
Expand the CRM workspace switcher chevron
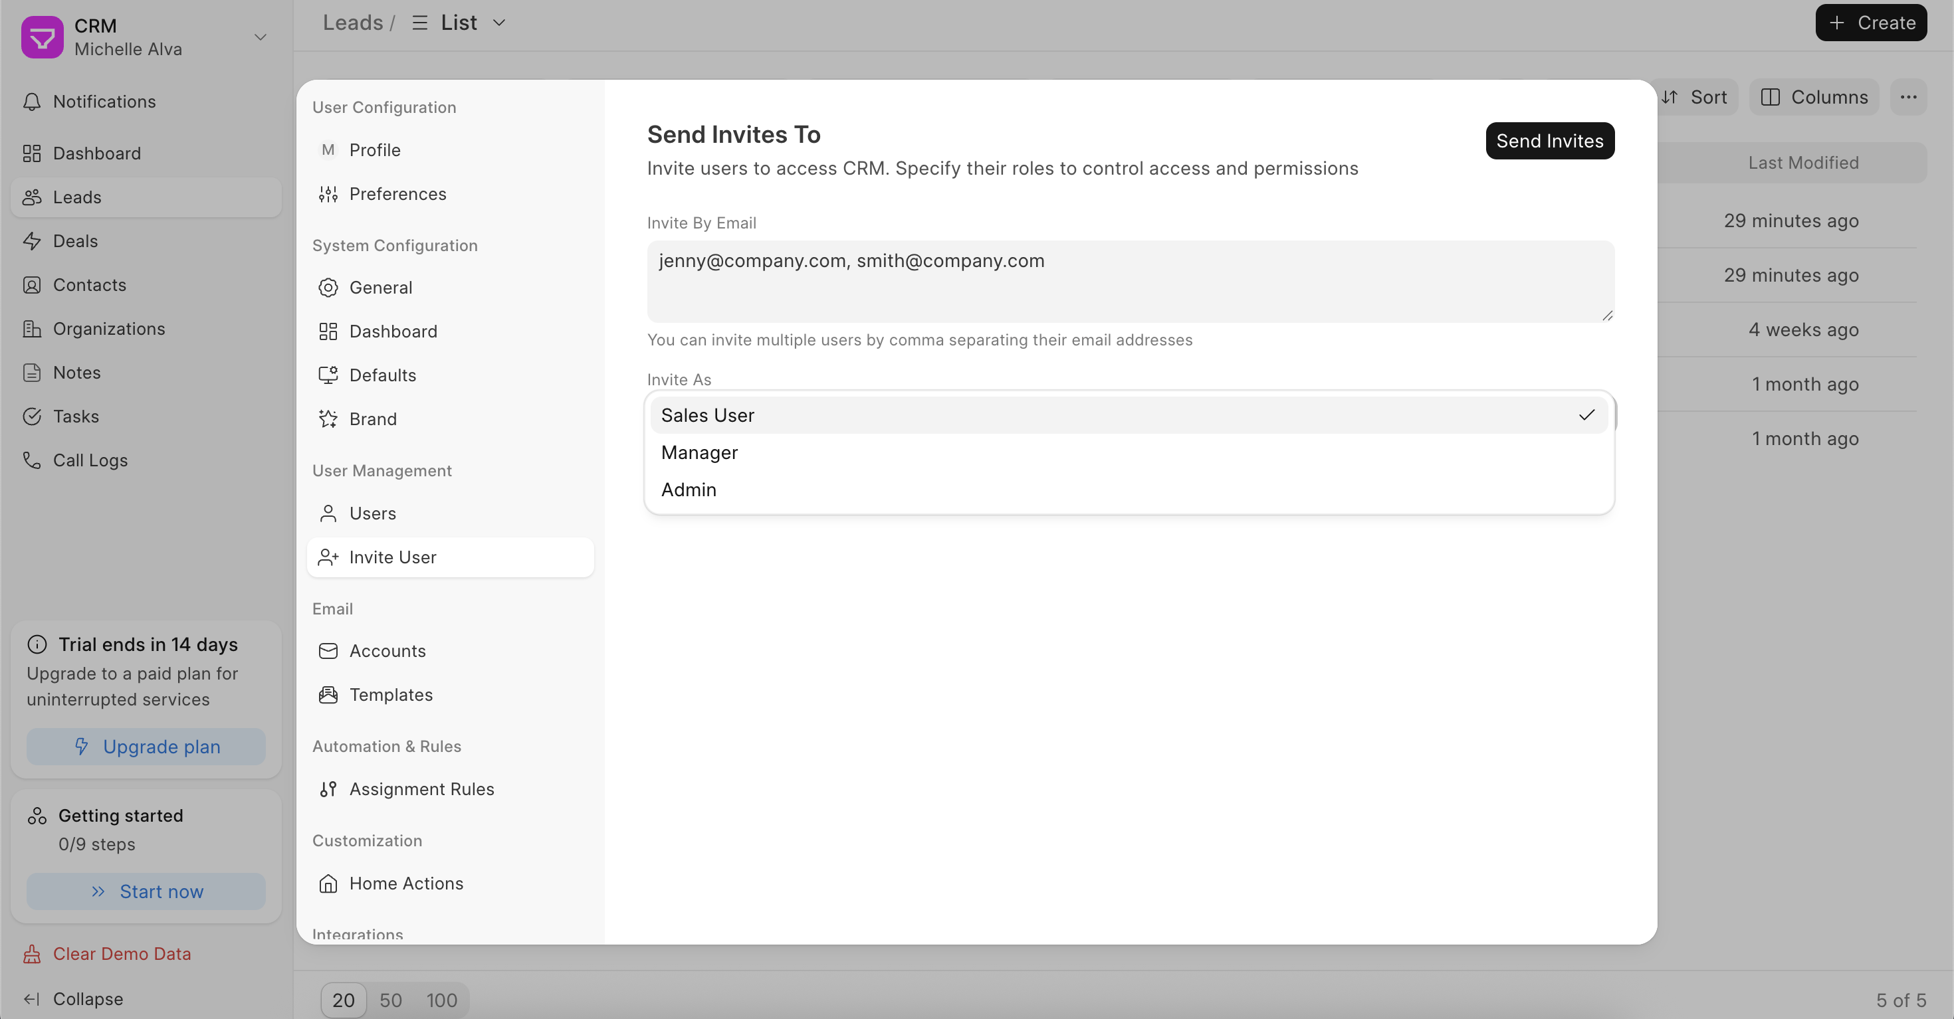(260, 37)
